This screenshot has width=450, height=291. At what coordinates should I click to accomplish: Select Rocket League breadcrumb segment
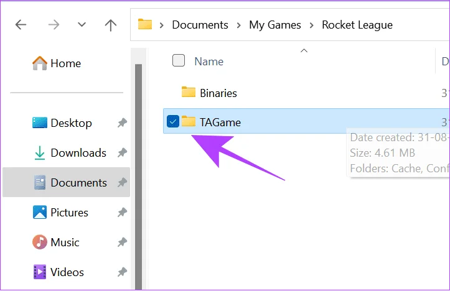(x=357, y=25)
